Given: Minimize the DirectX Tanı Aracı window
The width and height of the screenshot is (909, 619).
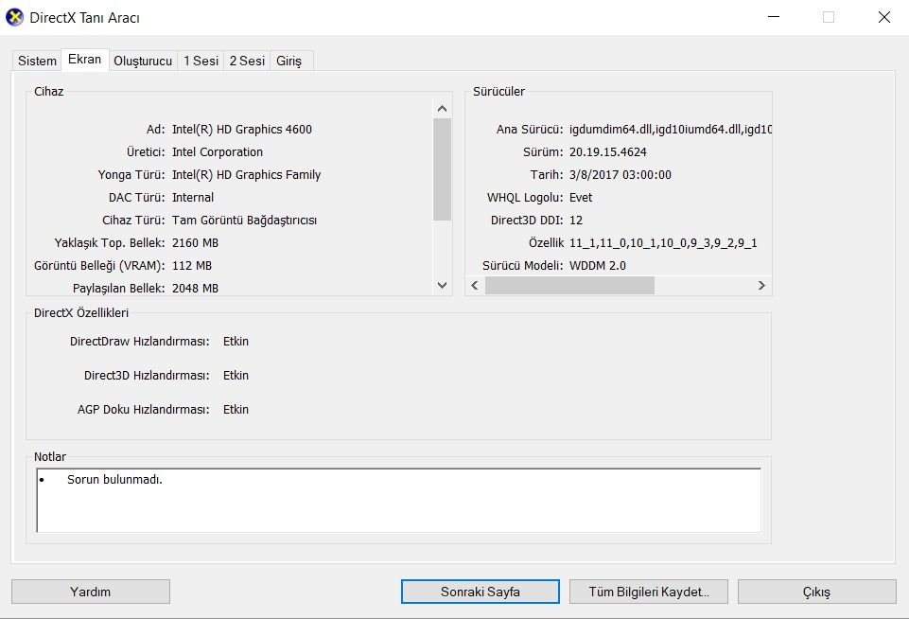Looking at the screenshot, I should (x=774, y=17).
